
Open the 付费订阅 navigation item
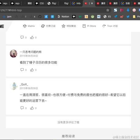point(48,26)
